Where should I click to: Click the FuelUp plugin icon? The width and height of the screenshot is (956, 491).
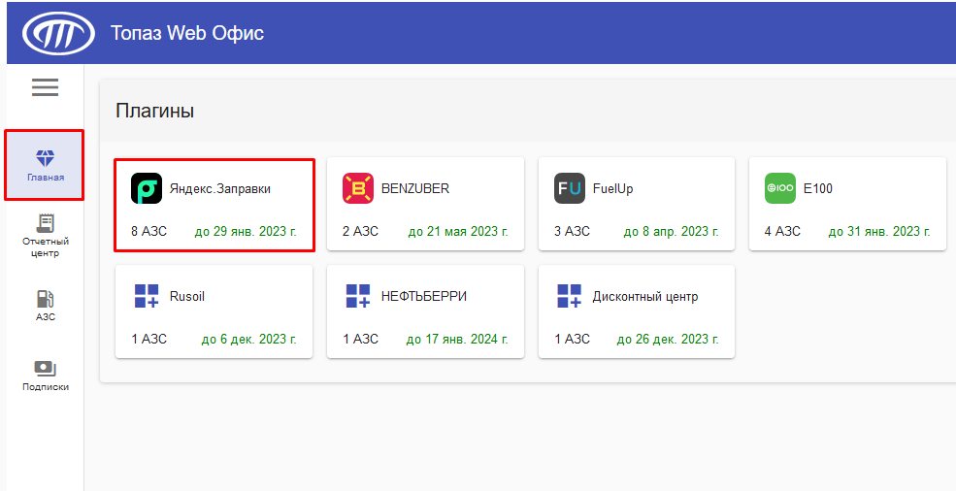tap(570, 188)
